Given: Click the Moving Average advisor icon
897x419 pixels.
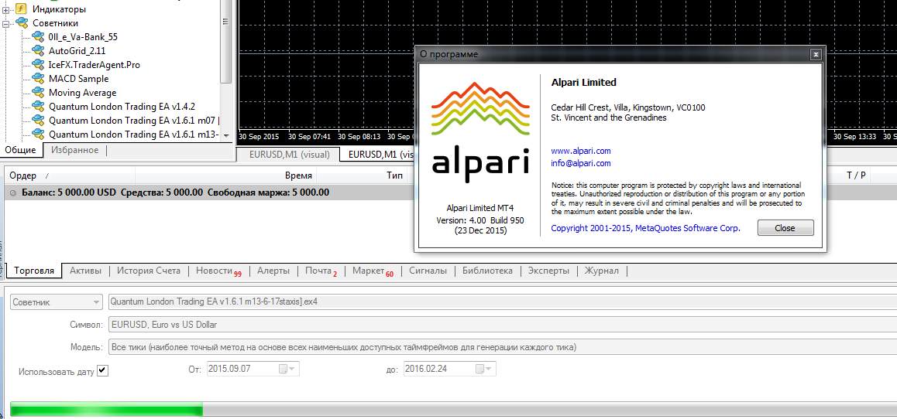Looking at the screenshot, I should click(38, 93).
